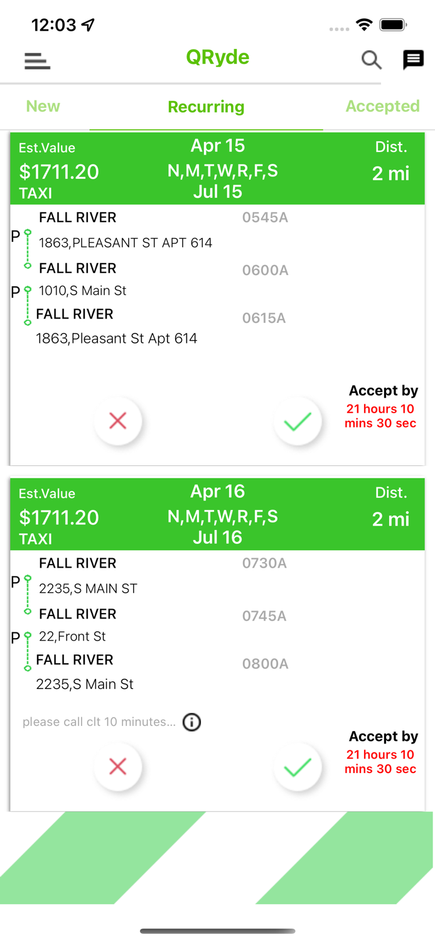This screenshot has height=942, width=435.
Task: Switch to the New tab
Action: pyautogui.click(x=43, y=106)
